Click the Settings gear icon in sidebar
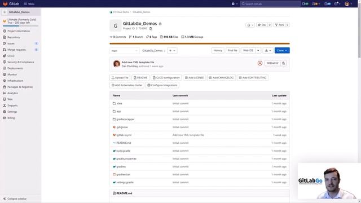 point(5,112)
